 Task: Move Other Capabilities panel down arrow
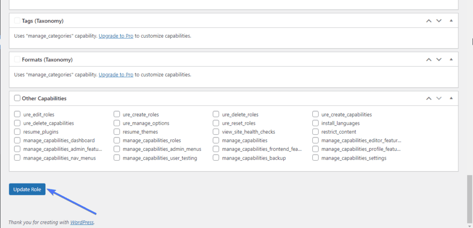click(439, 98)
